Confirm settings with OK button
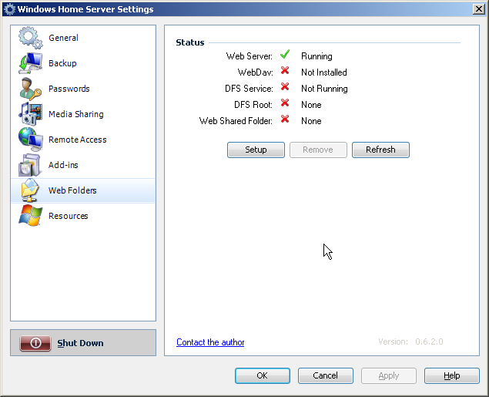 [263, 375]
